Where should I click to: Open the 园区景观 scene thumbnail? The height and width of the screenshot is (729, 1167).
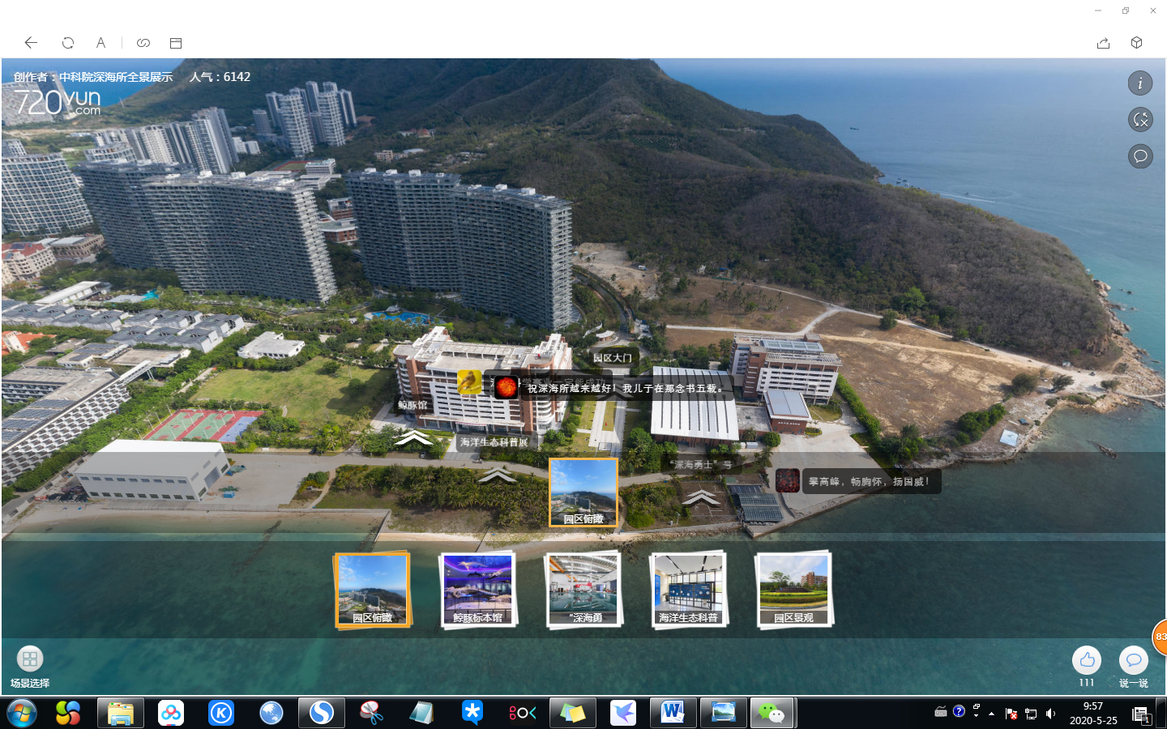pos(793,590)
